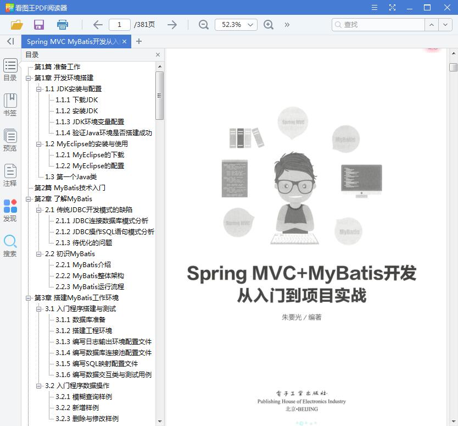This screenshot has width=458, height=426.
Task: Add a new tab with plus
Action: click(139, 42)
